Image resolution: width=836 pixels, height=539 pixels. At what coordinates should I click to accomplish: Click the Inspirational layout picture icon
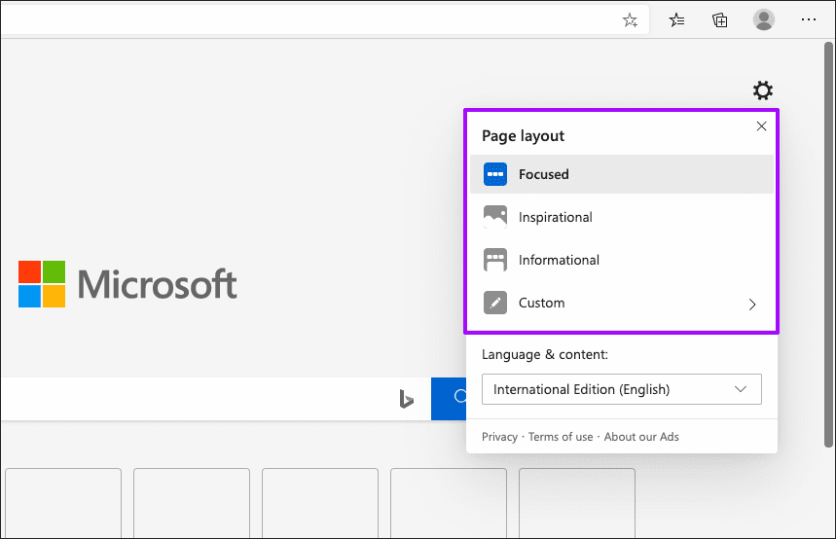tap(495, 217)
